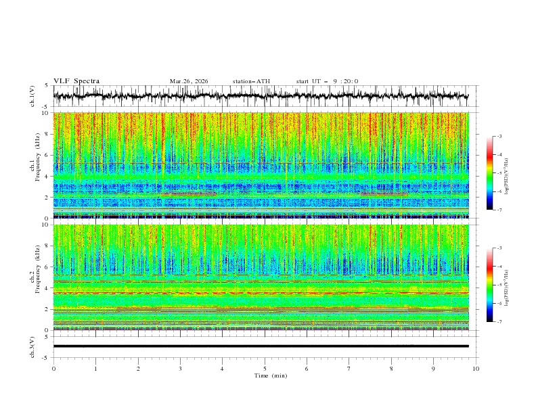Click the ch.1 "Frequency (kHz)" axis label
536x414 pixels.
click(37, 158)
